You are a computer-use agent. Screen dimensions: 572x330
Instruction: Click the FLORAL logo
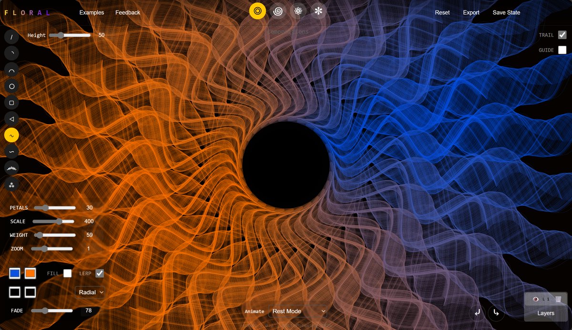pos(26,13)
